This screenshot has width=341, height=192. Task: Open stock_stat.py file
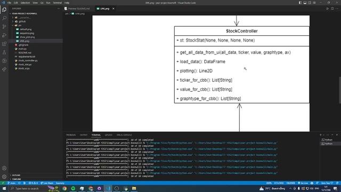(36, 65)
